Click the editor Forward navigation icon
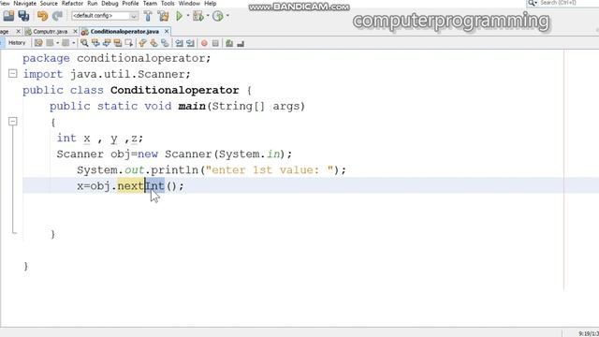Viewport: 599px width, 337px height. click(x=66, y=43)
